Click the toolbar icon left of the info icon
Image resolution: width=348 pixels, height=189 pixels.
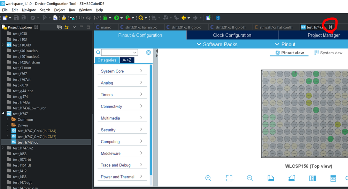[208, 18]
